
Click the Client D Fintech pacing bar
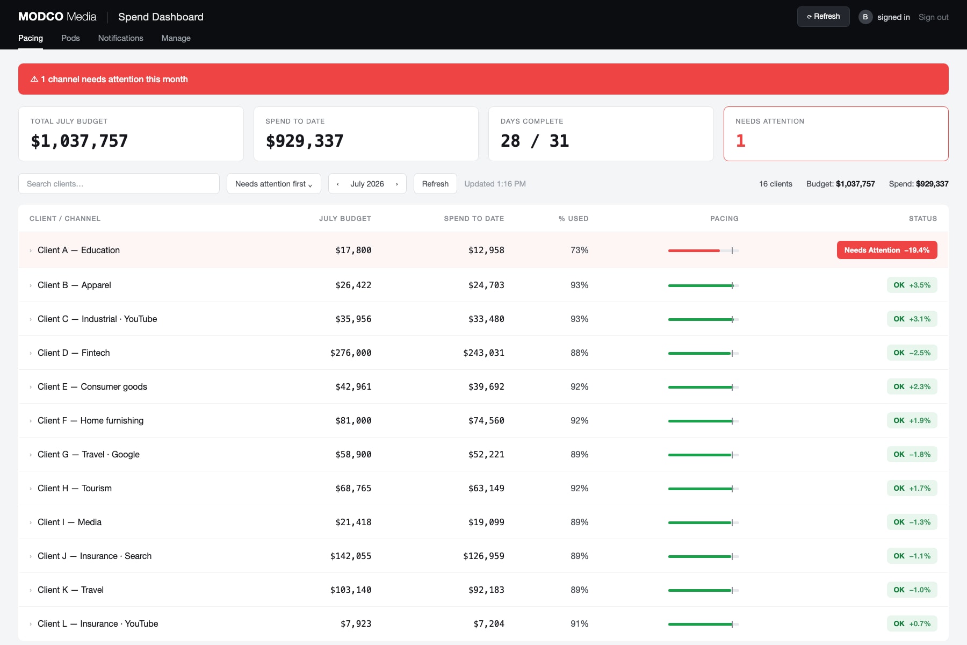(x=704, y=353)
